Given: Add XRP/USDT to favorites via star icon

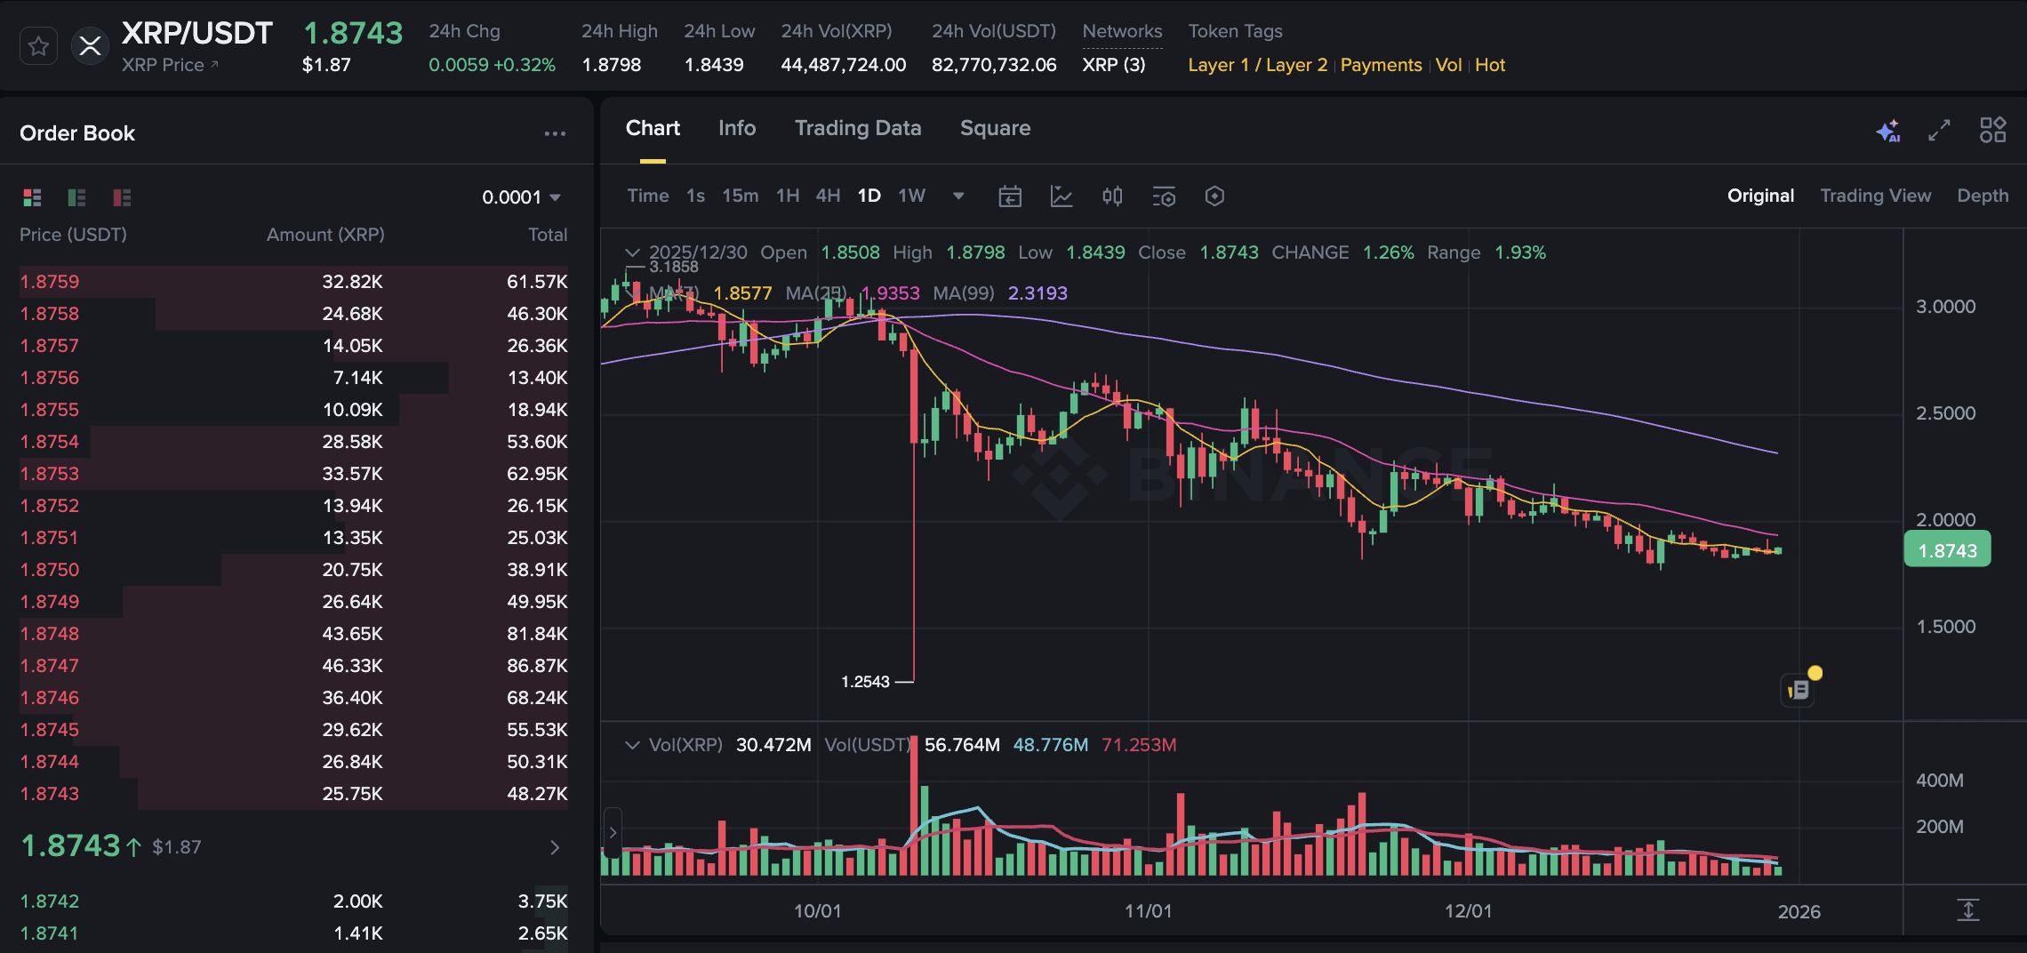Looking at the screenshot, I should 37,45.
